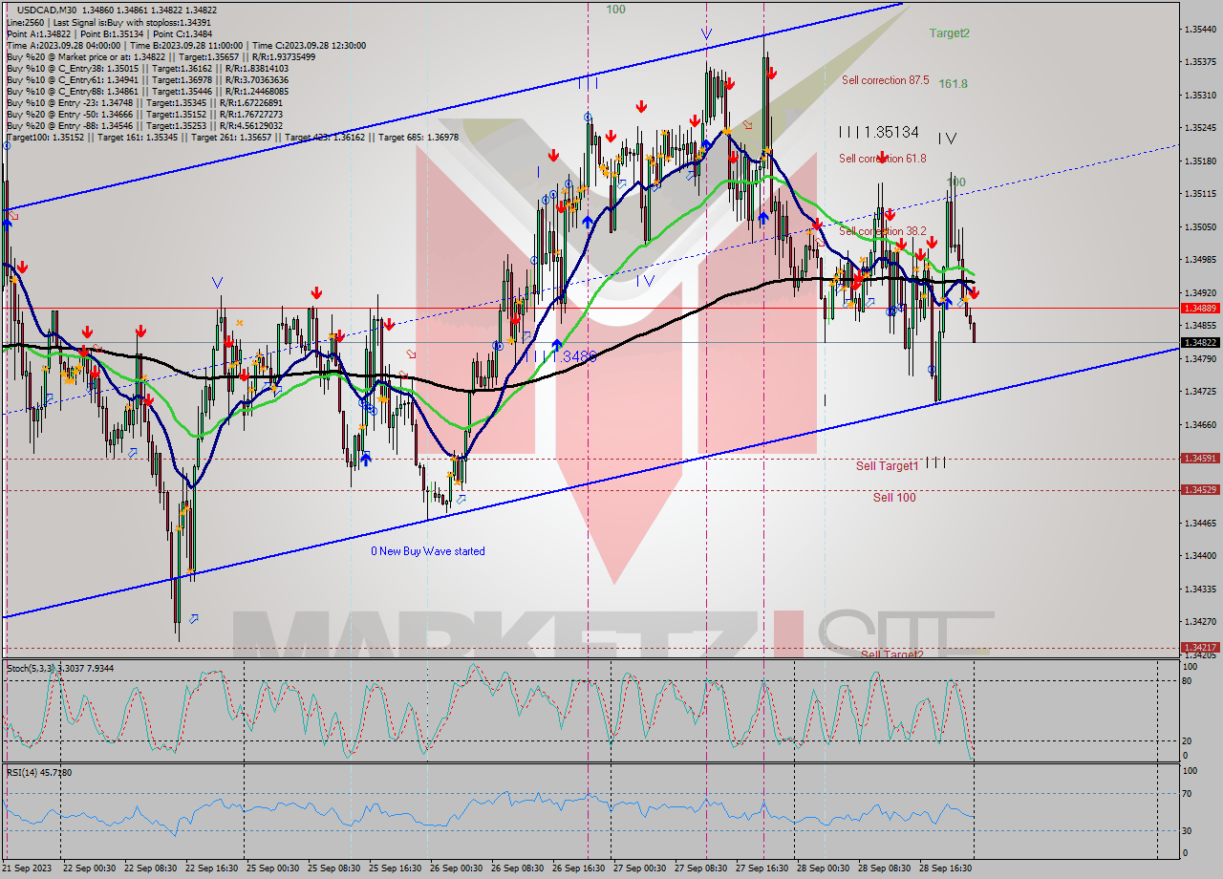Click the '25 Sep 00:30' time axis label

coord(272,868)
